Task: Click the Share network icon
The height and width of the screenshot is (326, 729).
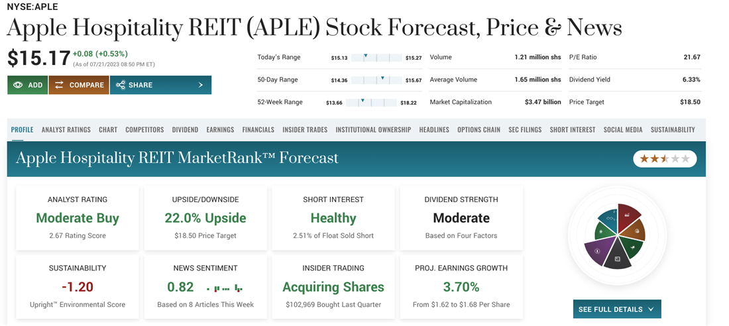Action: 121,85
